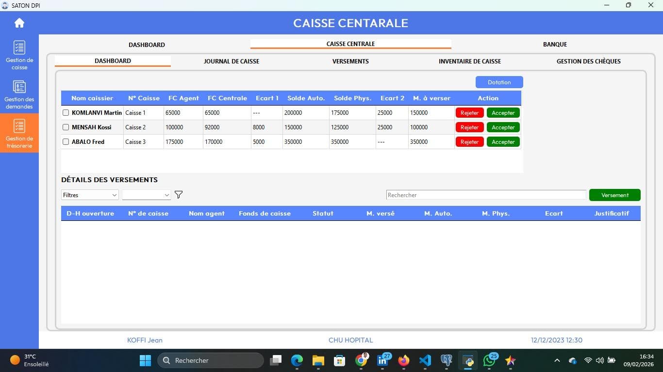663x372 pixels.
Task: Open LinkedIn from the taskbar
Action: pyautogui.click(x=383, y=360)
